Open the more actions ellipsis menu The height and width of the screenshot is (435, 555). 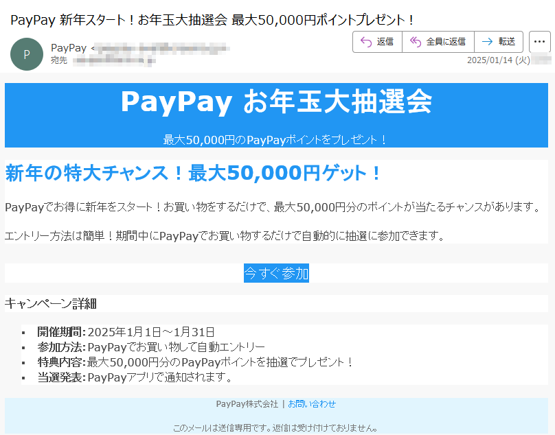(539, 42)
